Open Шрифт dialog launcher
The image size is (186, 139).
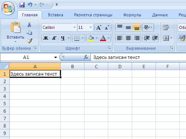pos(109,48)
